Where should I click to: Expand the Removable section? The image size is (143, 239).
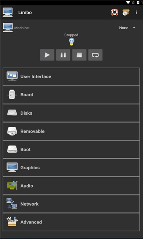[x=71, y=131]
